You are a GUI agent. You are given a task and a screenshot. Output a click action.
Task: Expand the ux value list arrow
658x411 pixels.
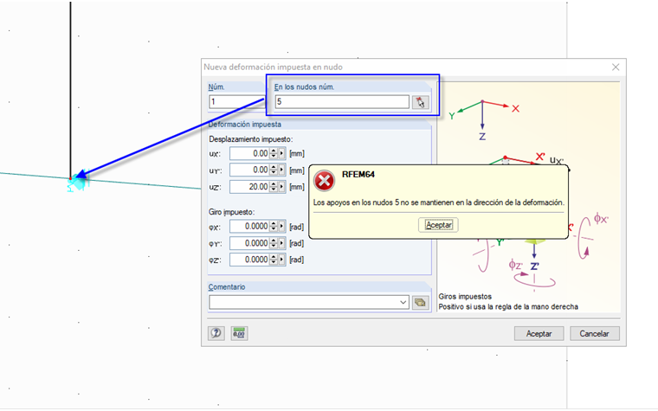tap(281, 153)
